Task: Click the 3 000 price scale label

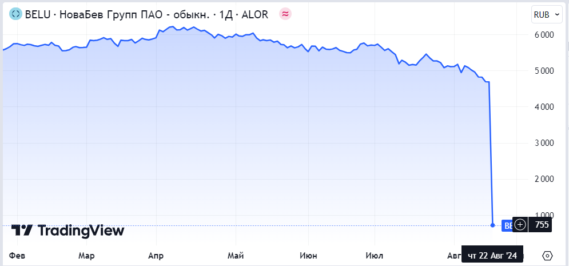Action: coord(545,143)
